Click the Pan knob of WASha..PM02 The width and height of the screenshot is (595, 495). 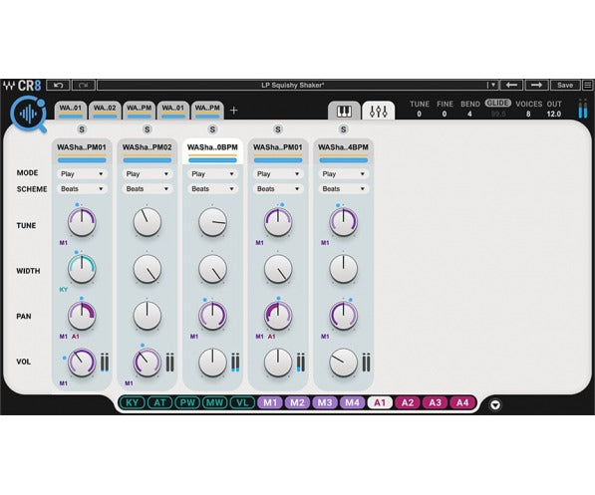tap(148, 316)
